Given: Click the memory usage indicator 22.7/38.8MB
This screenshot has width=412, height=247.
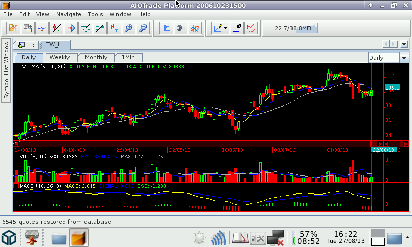Looking at the screenshot, I should (293, 28).
